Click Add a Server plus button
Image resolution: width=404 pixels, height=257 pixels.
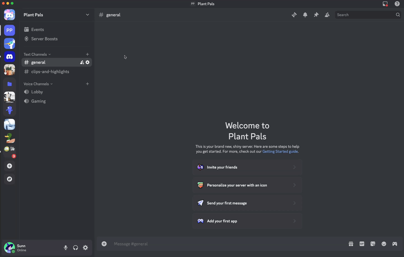point(9,166)
